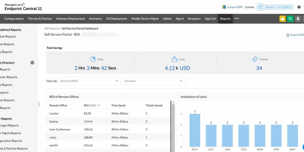The width and height of the screenshot is (304, 152).
Task: Open Active Directory settings gear icon
Action: pos(32,63)
